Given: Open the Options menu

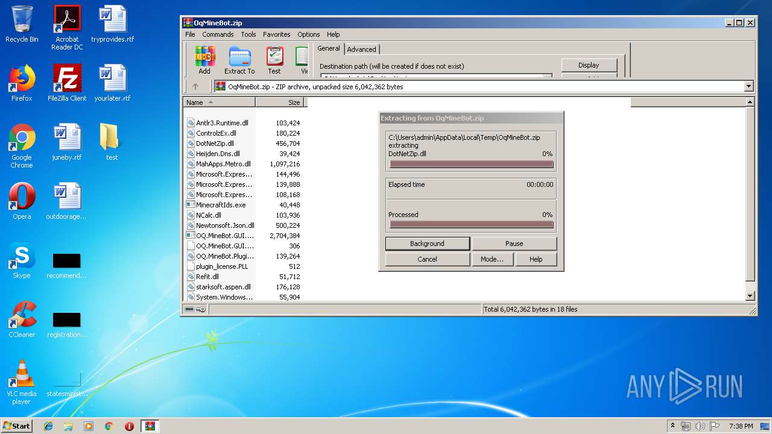Looking at the screenshot, I should pos(308,34).
